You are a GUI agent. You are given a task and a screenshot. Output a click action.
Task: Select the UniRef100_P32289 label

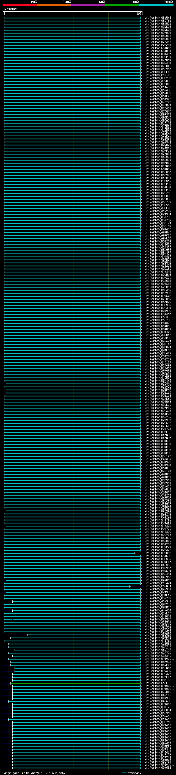(158, 241)
